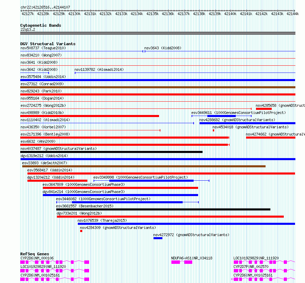Screen dimensions: 305x283
Task: Select the red esv2171396 (Bentley2008) bar
Action: coord(124,138)
